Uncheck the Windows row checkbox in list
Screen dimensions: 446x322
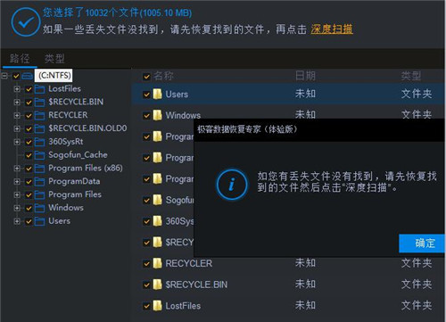pos(146,116)
